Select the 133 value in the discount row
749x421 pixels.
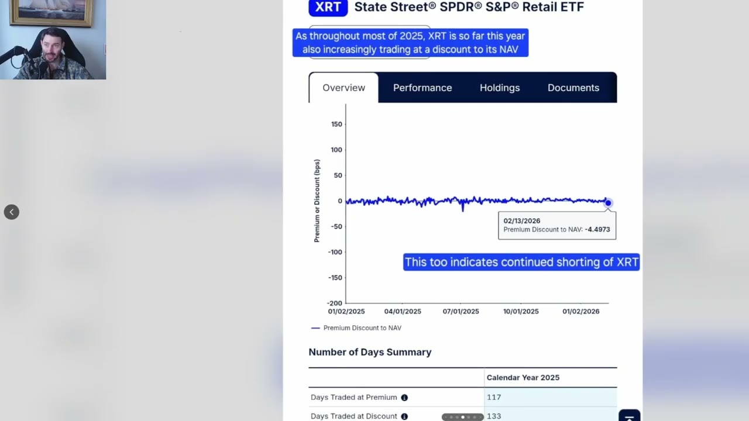coord(494,416)
